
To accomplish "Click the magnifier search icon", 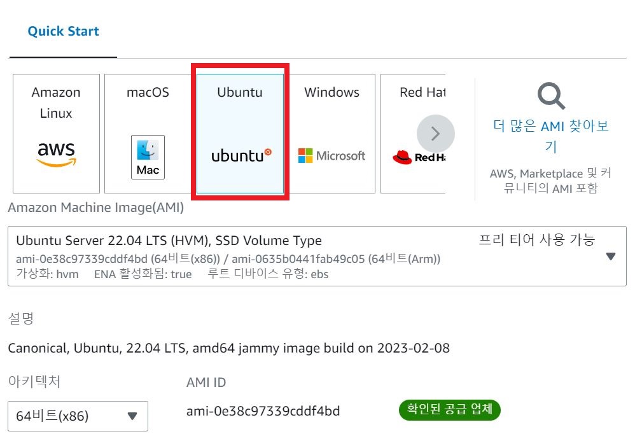I will pyautogui.click(x=551, y=96).
